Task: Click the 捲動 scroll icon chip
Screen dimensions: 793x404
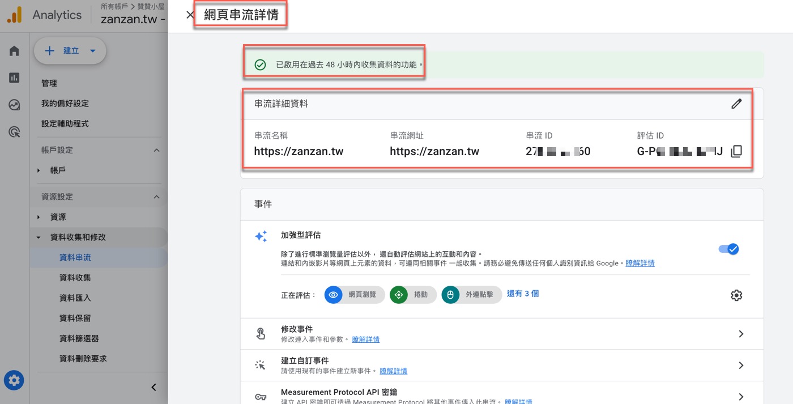Action: (413, 295)
